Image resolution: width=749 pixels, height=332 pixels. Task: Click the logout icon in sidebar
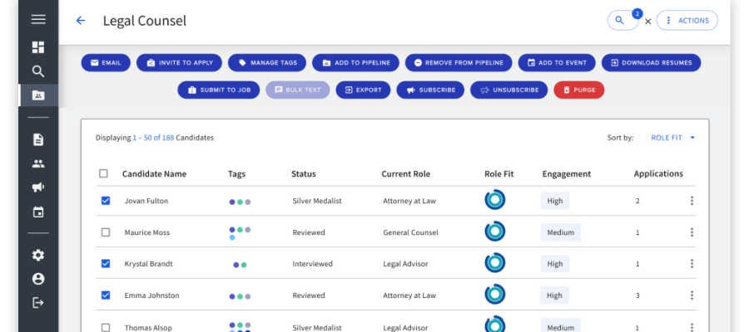pos(38,302)
